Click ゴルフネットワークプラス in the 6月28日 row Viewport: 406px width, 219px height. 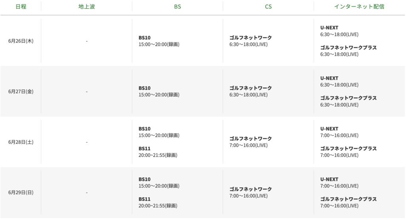[348, 149]
